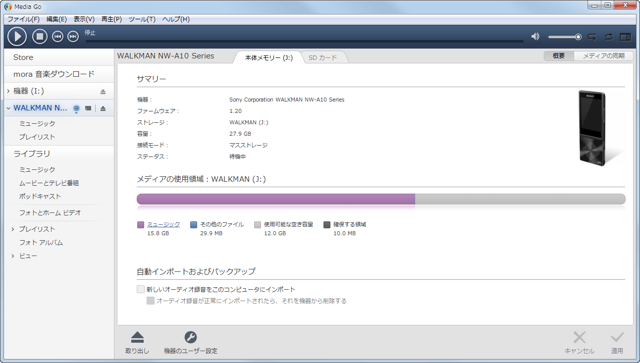640x363 pixels.
Task: Eject the 機器 (I:) device
Action: tap(103, 92)
